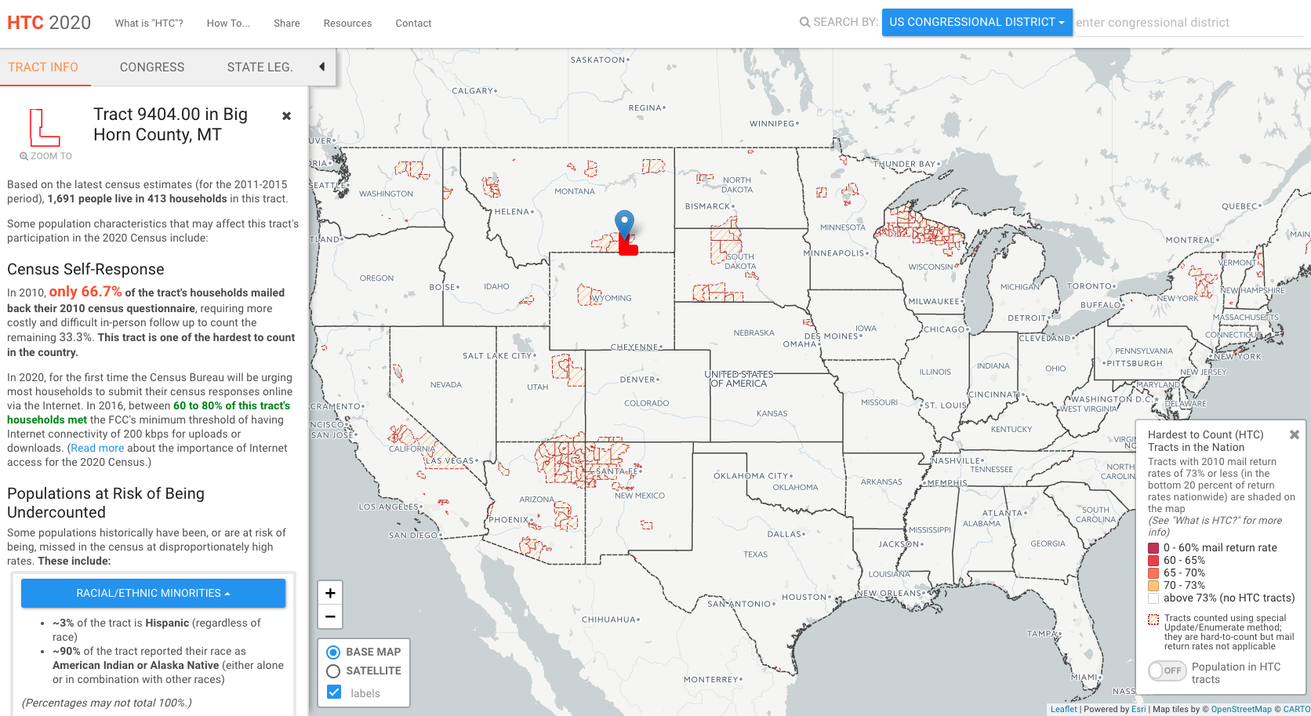Open the US Congressional District dropdown
1311x716 pixels.
tap(976, 23)
